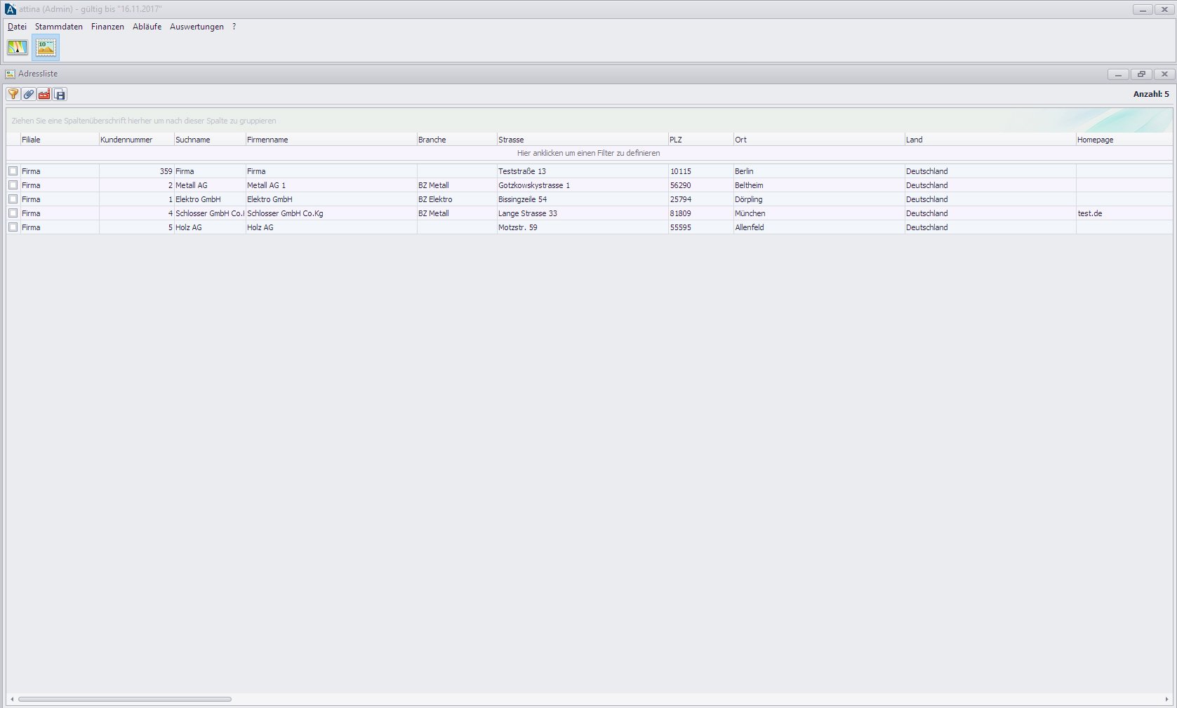Click the attina app logo in title bar
The height and width of the screenshot is (708, 1177).
[x=11, y=9]
